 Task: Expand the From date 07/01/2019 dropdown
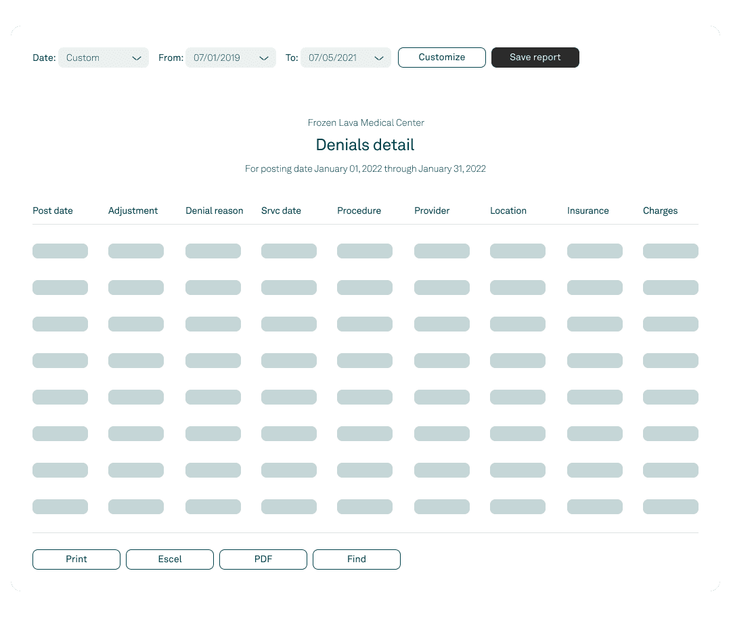coord(230,58)
